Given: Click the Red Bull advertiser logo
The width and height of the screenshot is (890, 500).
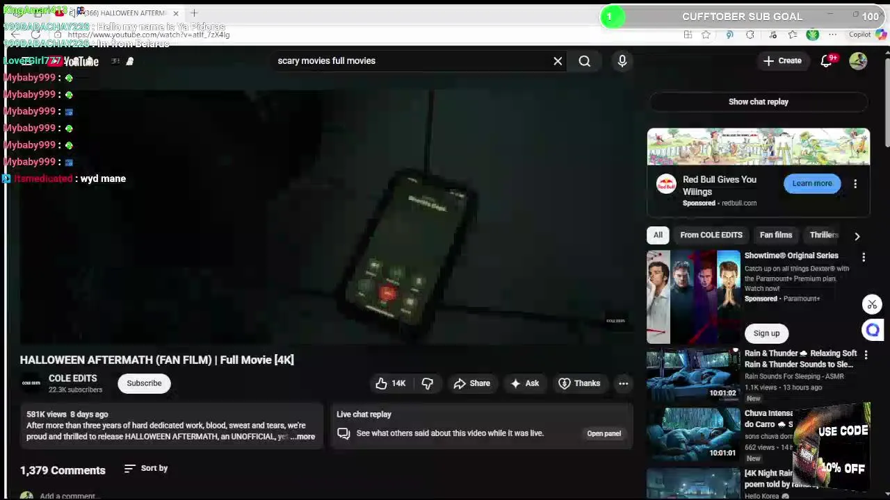Looking at the screenshot, I should click(666, 184).
